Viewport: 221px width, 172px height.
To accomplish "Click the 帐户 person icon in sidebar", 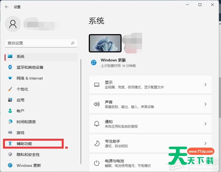I will tap(10, 111).
